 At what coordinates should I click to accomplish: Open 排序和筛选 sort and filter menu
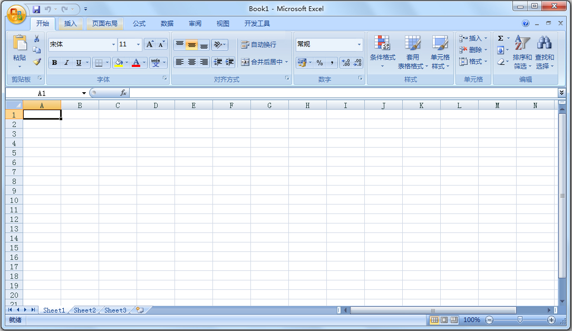522,52
